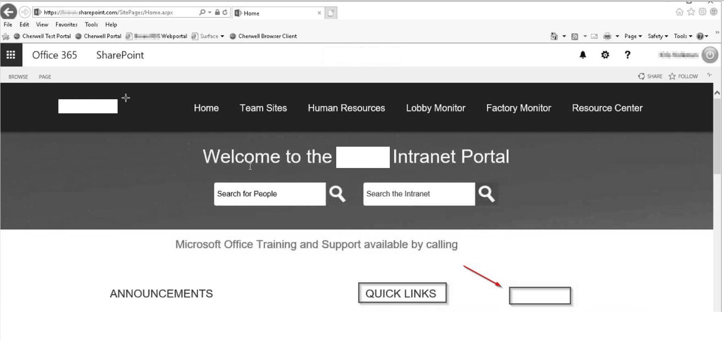Click the notifications bell icon
This screenshot has height=340, width=724.
(x=583, y=55)
